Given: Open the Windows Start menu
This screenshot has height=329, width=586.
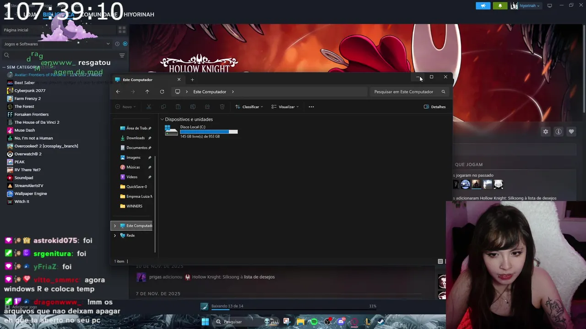Looking at the screenshot, I should click(205, 322).
